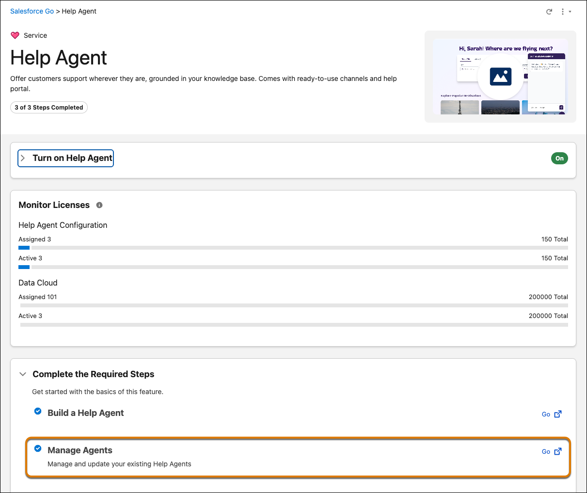
Task: Collapse the Complete the Required Steps section
Action: pos(23,374)
